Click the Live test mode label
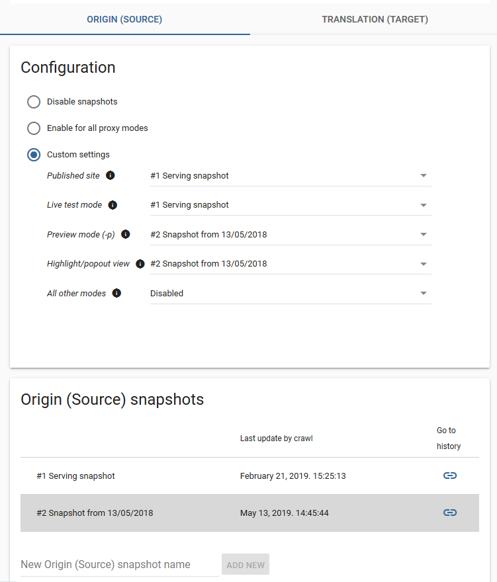497x582 pixels. [x=74, y=205]
